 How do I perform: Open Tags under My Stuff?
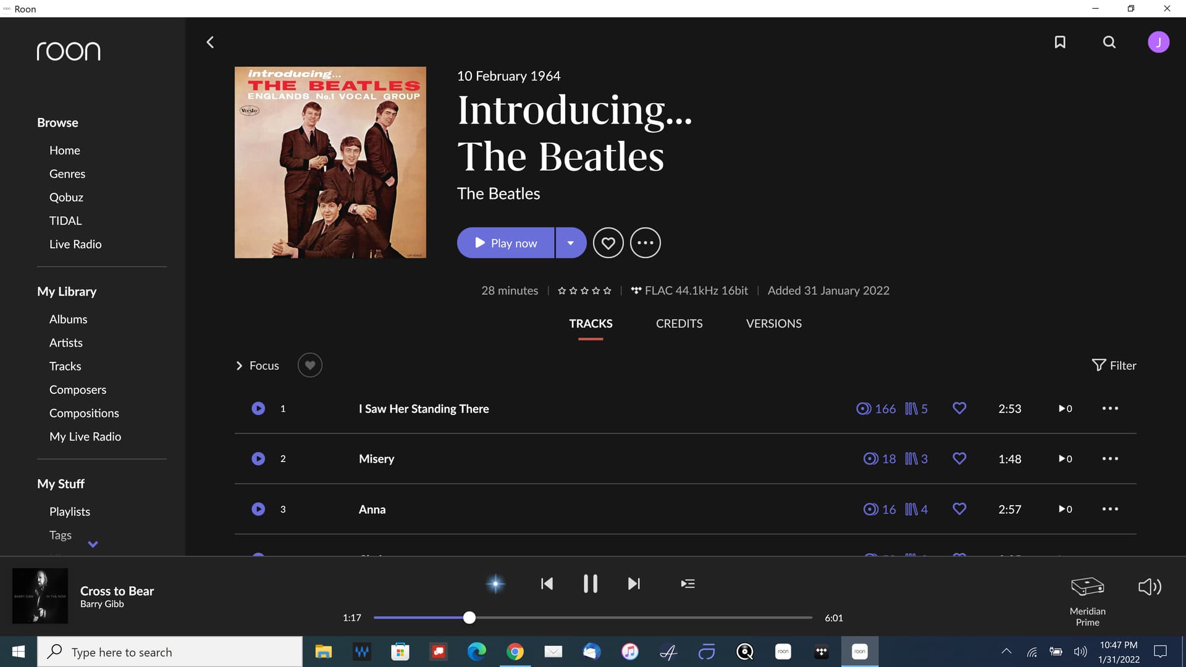coord(61,535)
